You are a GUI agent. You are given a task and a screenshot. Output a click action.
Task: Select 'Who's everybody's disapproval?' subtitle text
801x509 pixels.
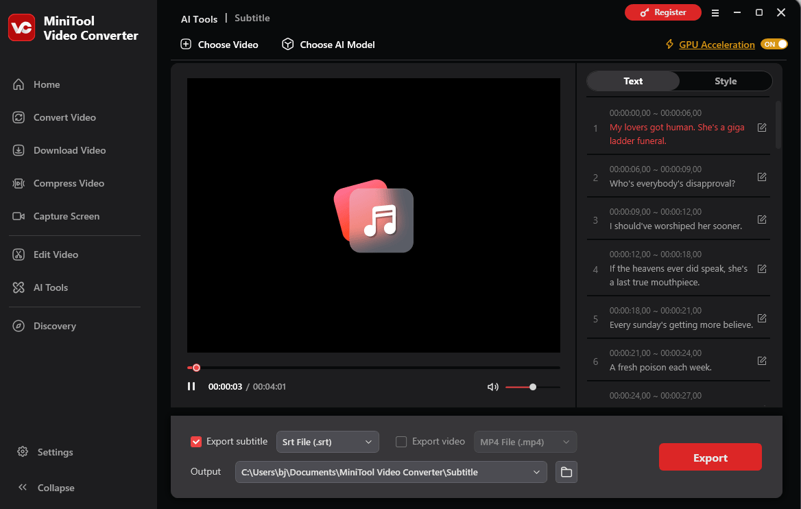click(x=672, y=183)
